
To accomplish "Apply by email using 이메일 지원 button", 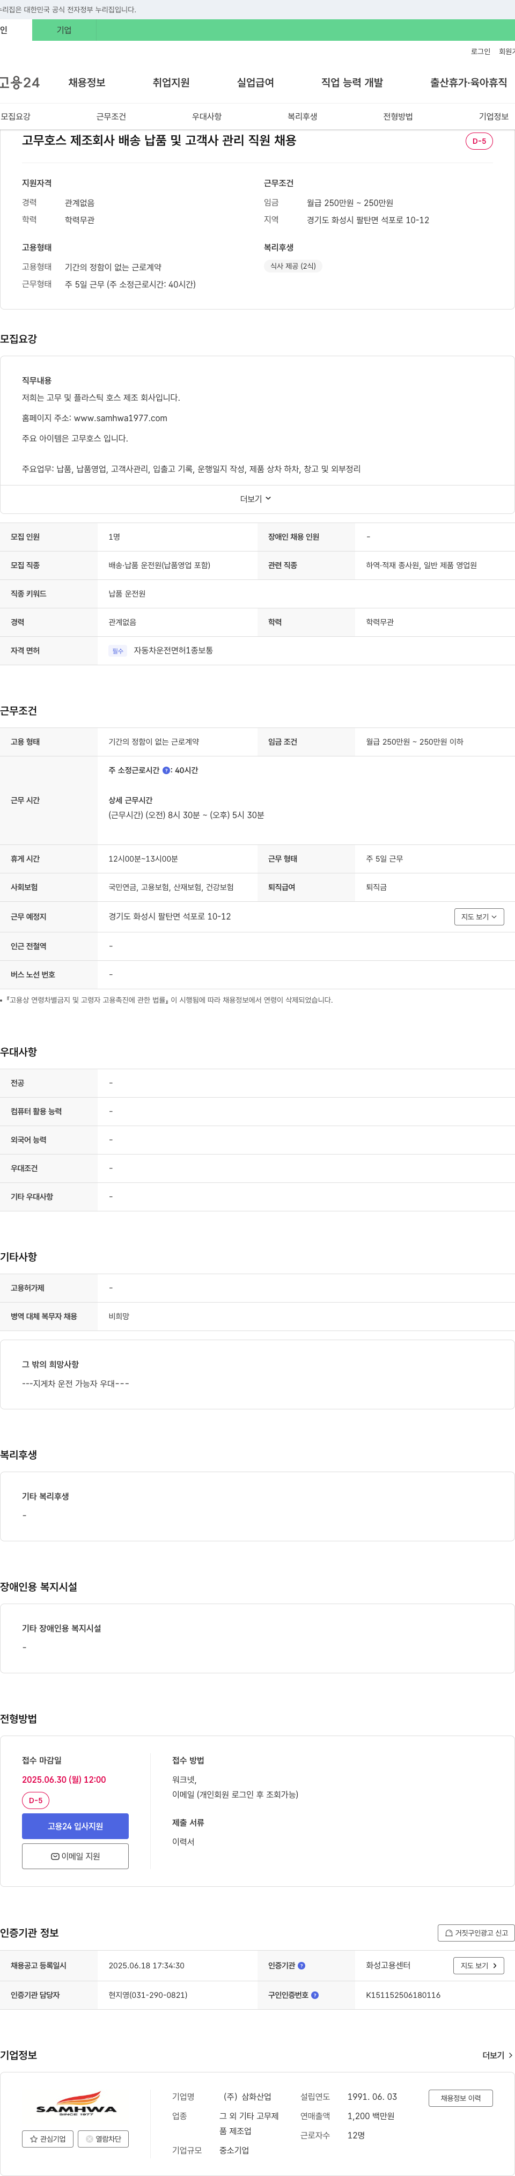I will click(75, 1856).
